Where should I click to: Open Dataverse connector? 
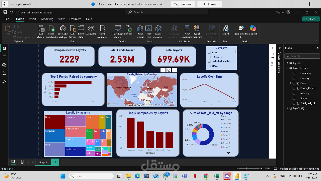click(x=91, y=31)
